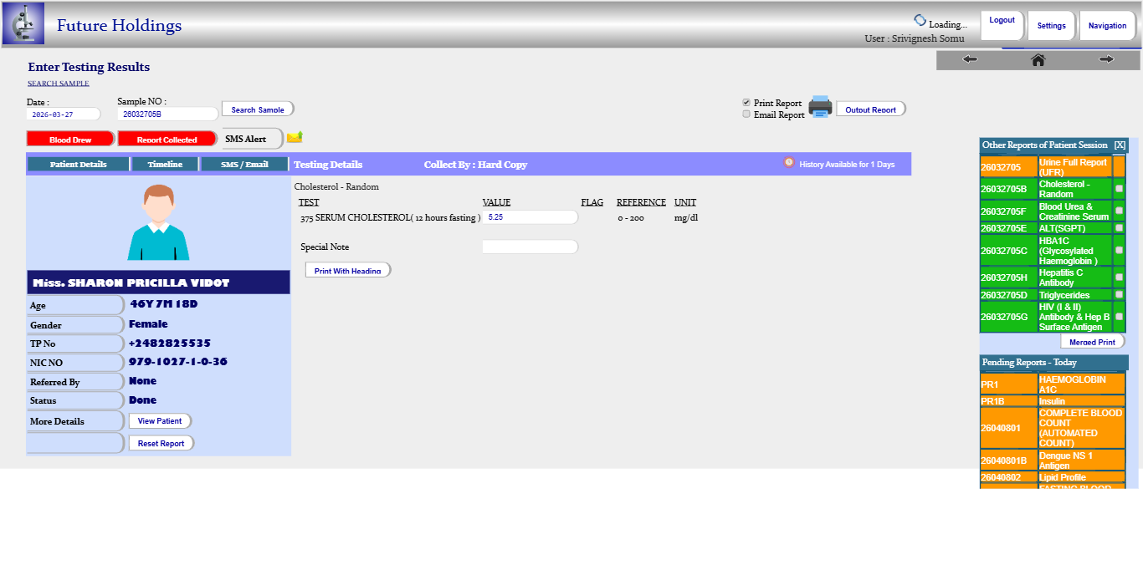
Task: Click the back arrow navigation icon
Action: click(970, 59)
